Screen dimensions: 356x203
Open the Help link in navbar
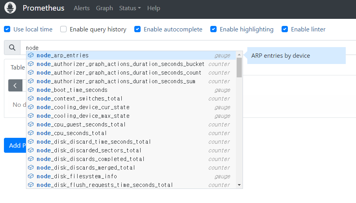pos(154,8)
